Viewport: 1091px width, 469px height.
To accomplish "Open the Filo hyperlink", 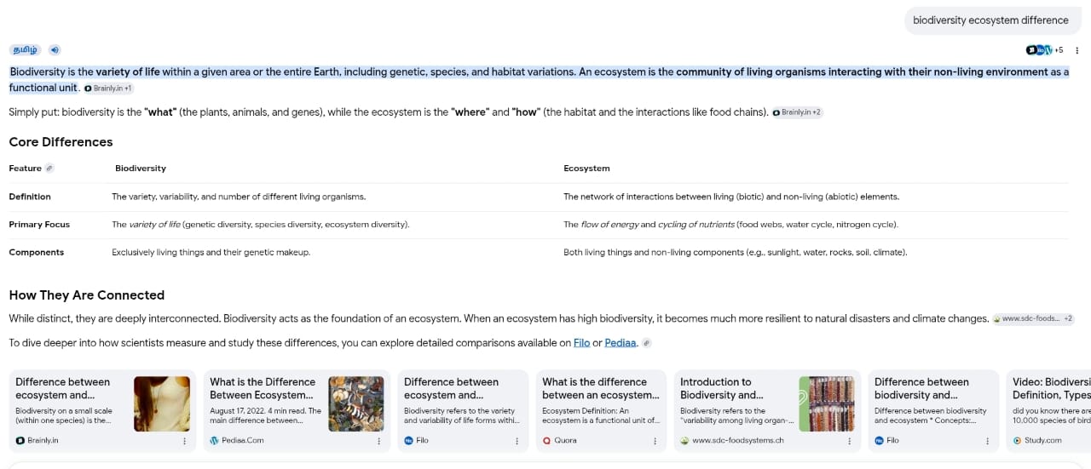I will point(581,343).
